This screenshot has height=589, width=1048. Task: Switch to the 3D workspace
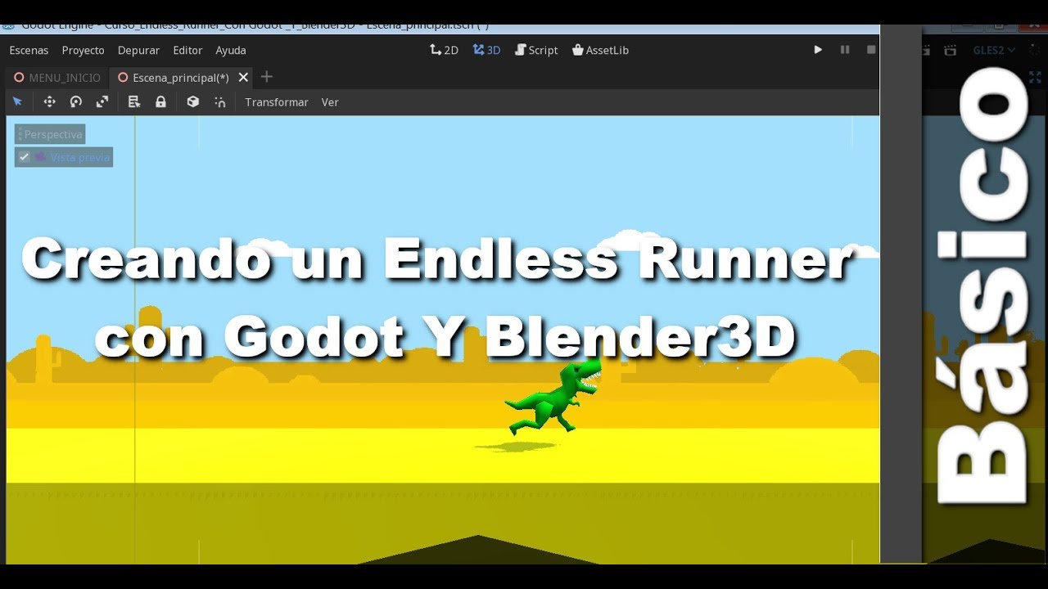486,50
